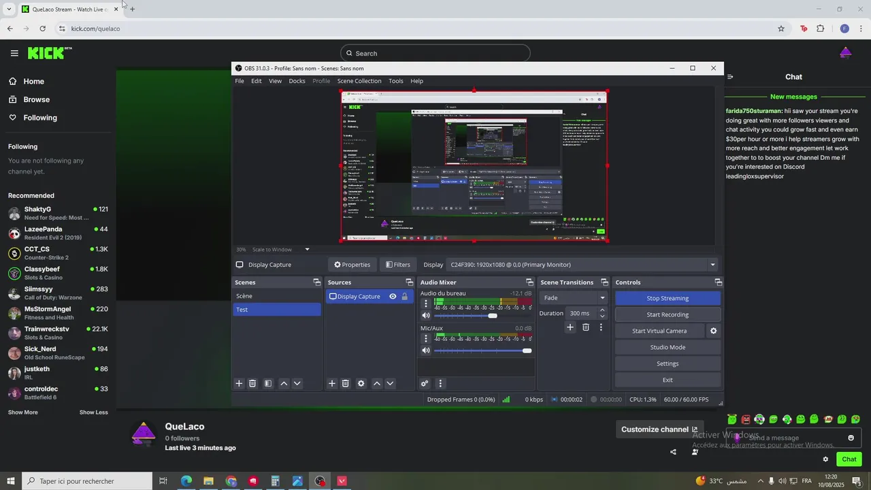Add a new scene in Scenes panel
This screenshot has width=871, height=490.
[x=239, y=383]
